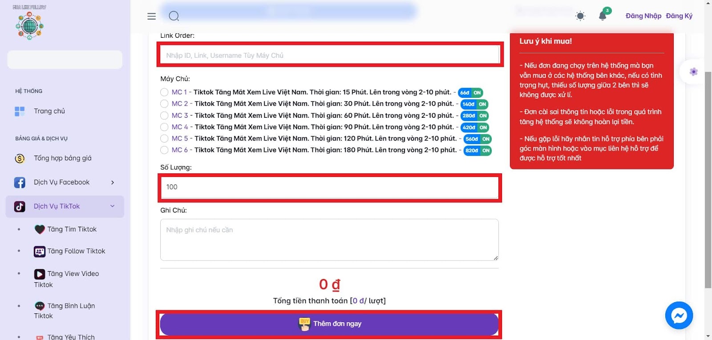The width and height of the screenshot is (712, 340).
Task: Click the sidebar search box
Action: click(x=65, y=60)
